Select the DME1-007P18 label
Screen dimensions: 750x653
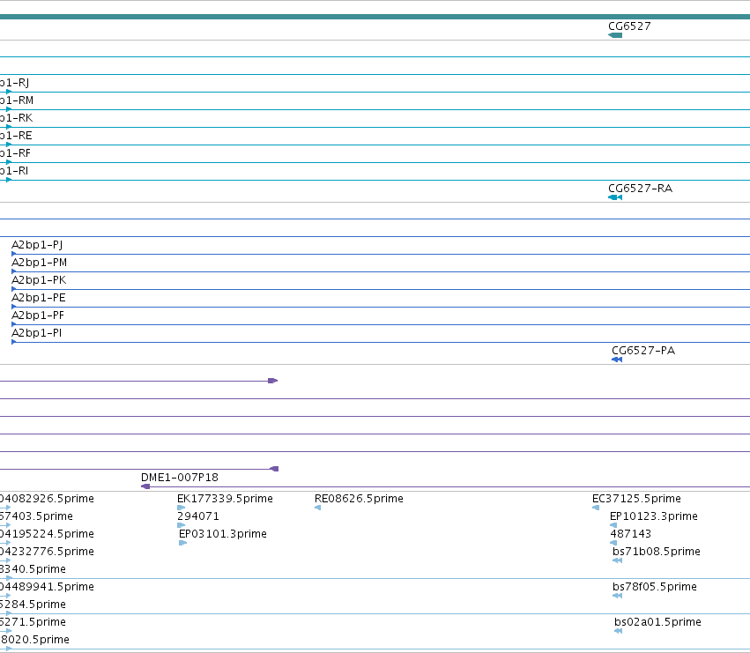(x=180, y=478)
